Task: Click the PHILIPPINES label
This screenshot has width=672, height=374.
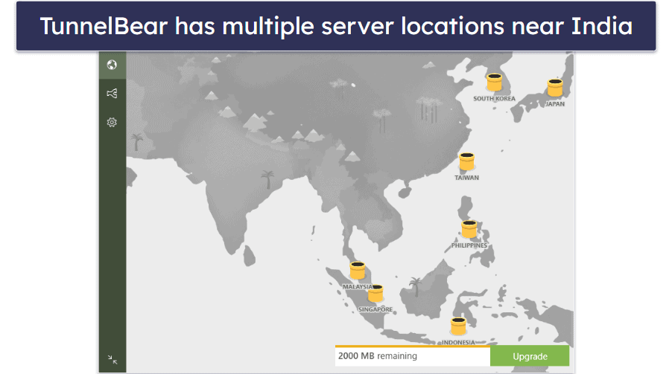Action: click(469, 245)
